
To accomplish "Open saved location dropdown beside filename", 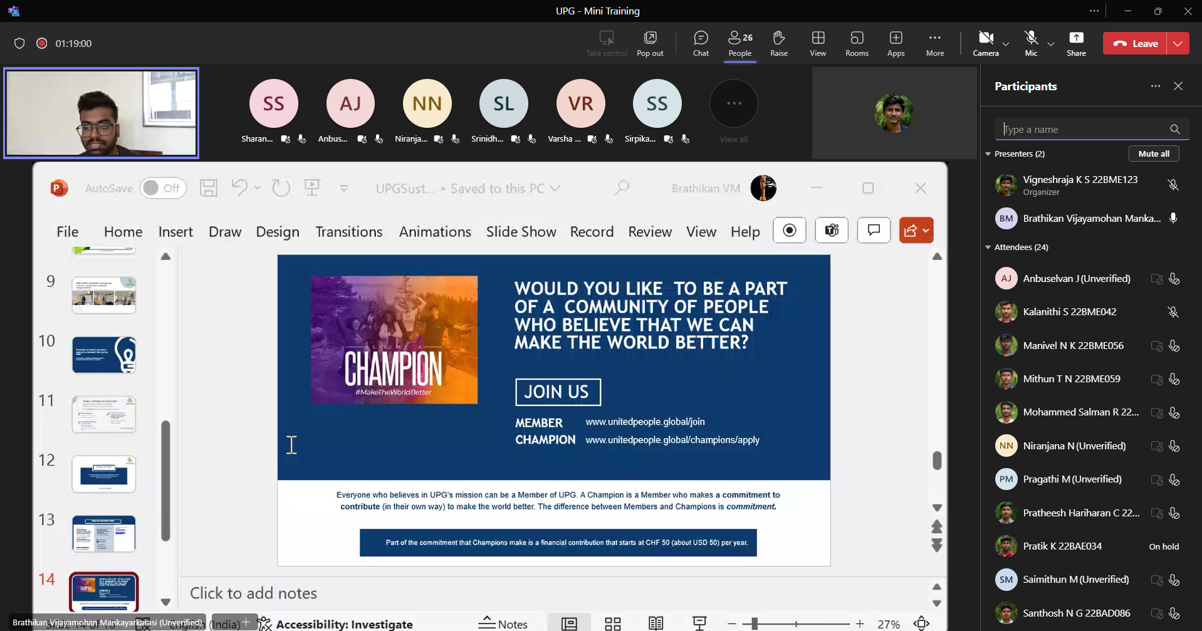I will (x=555, y=188).
